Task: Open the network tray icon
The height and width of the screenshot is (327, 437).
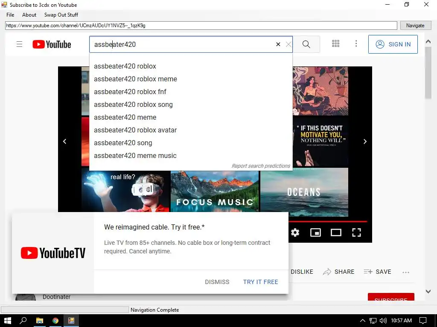Action: click(373, 321)
